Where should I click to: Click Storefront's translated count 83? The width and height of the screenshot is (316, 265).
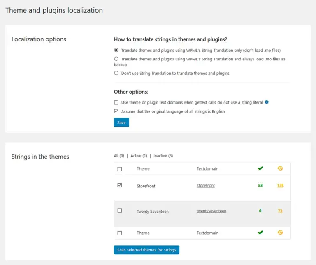pyautogui.click(x=260, y=185)
